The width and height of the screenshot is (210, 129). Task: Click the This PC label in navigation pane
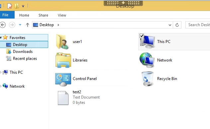click(x=16, y=72)
